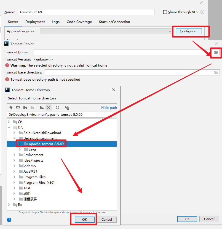The width and height of the screenshot is (222, 229).
Task: Click browse folder icon for Tomcat base directory
Action: coord(216,72)
